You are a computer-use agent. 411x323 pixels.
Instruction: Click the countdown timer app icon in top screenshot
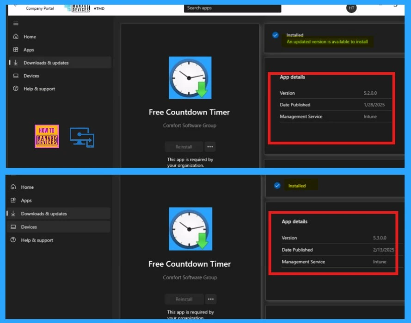tap(190, 78)
